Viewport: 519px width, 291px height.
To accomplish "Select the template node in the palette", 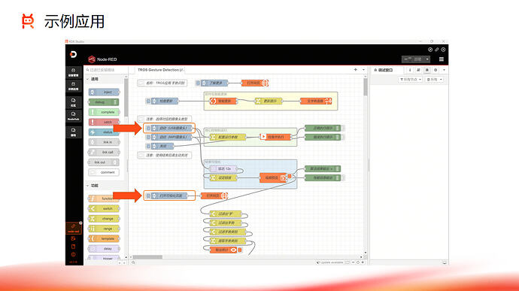I will click(104, 238).
